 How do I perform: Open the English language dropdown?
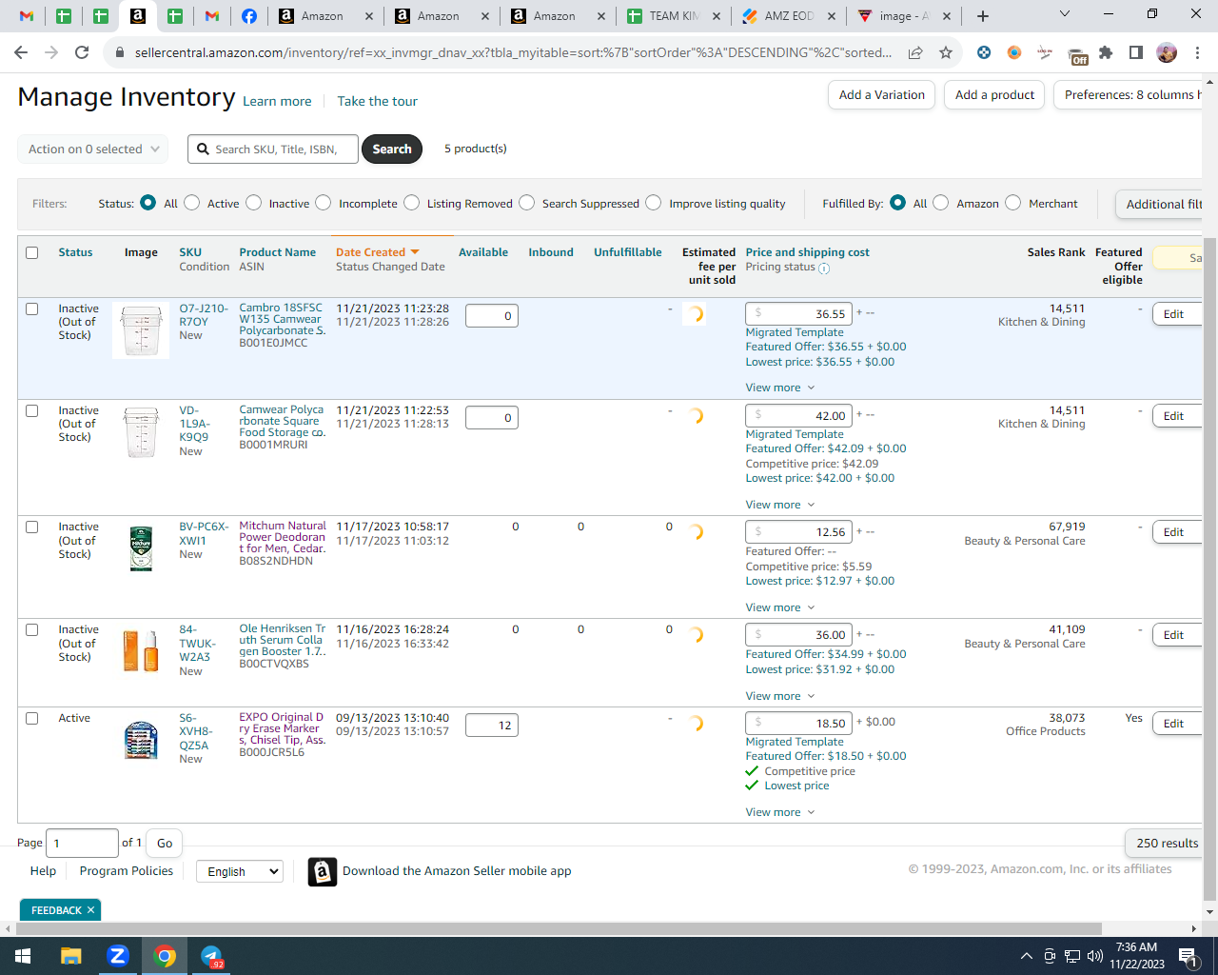[x=240, y=871]
